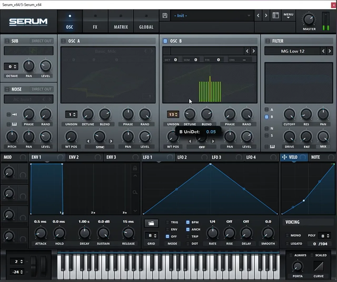Screen dimensions: 337x282
Task: Select the VELO drag-assign cross icon
Action: coord(284,157)
